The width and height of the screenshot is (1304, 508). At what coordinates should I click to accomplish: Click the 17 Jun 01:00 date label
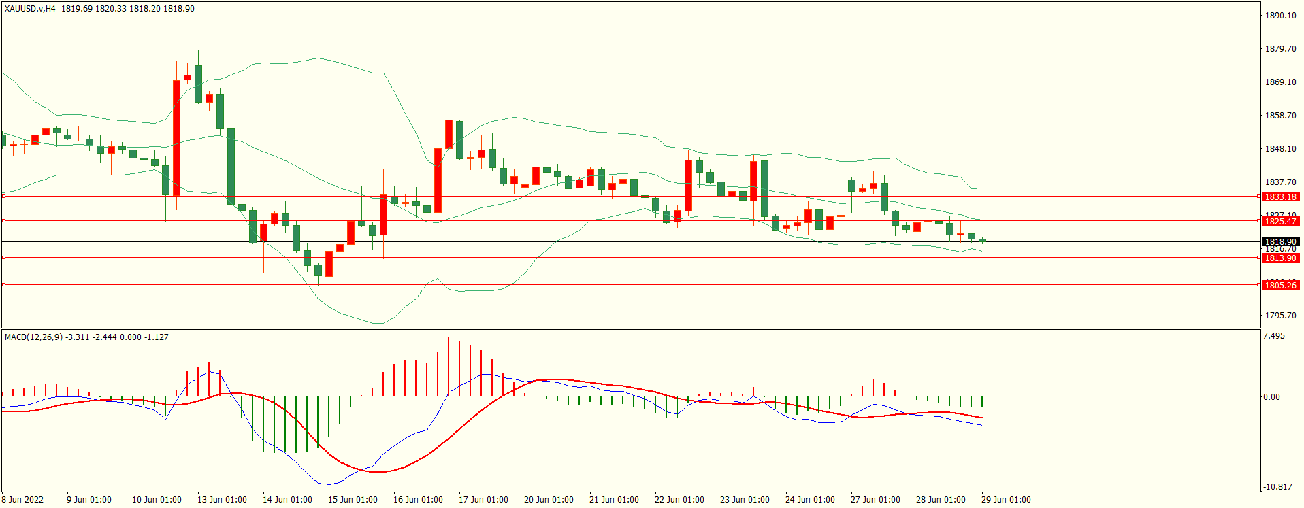click(483, 500)
